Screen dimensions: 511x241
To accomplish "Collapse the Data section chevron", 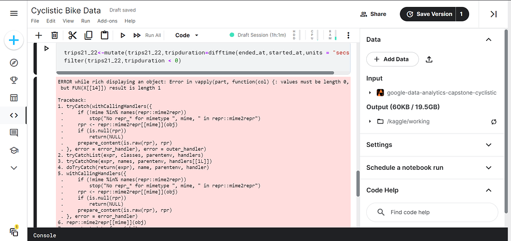I will [488, 40].
